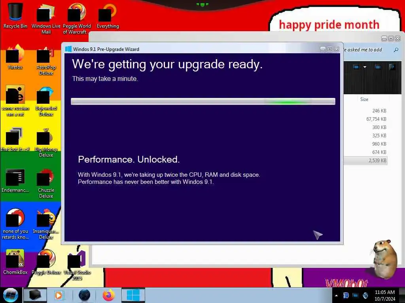Click the Explorer search box text

point(363,49)
